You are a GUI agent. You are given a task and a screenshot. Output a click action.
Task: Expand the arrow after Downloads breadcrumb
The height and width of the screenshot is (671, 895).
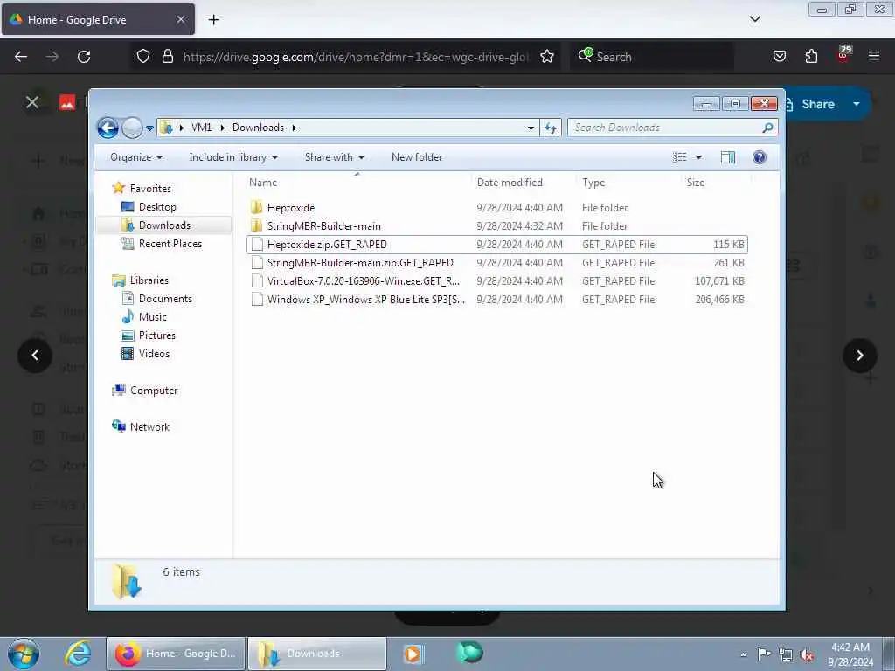pos(294,128)
